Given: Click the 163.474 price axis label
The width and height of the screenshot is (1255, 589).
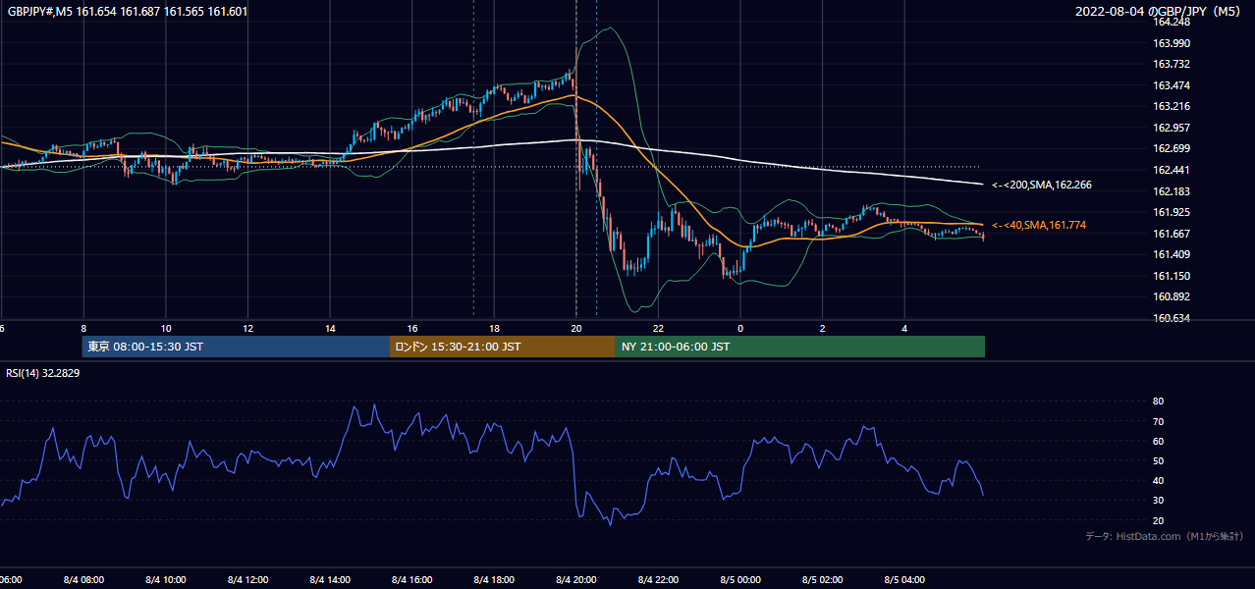Looking at the screenshot, I should [1171, 85].
